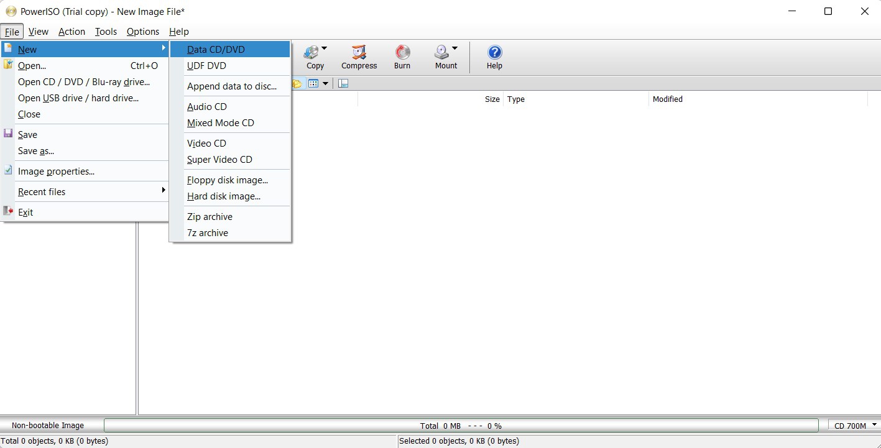Open Image properties... from the File menu

point(85,171)
